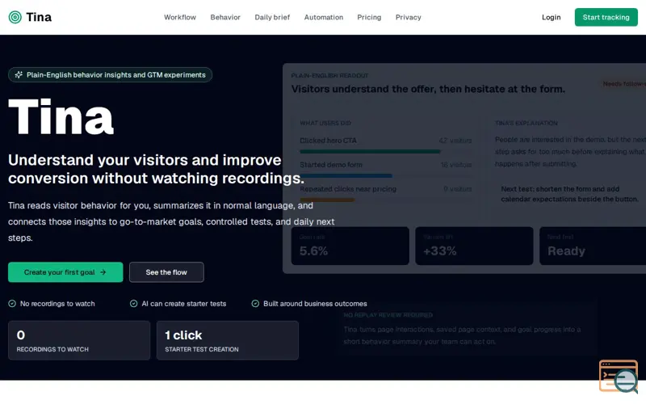Open the Workflow nav item
This screenshot has width=646, height=404.
pyautogui.click(x=179, y=17)
